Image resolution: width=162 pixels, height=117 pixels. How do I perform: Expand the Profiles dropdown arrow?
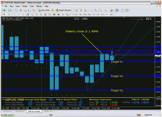[x=11, y=10]
